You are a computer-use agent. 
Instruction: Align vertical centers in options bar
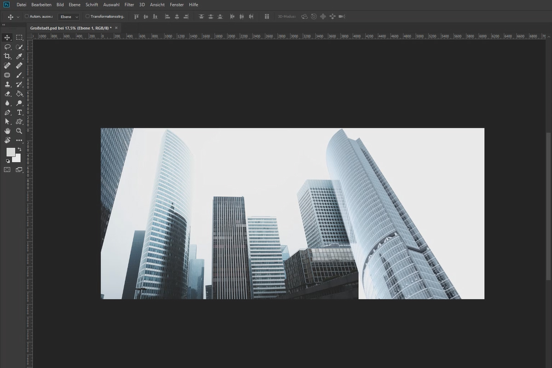(x=146, y=17)
